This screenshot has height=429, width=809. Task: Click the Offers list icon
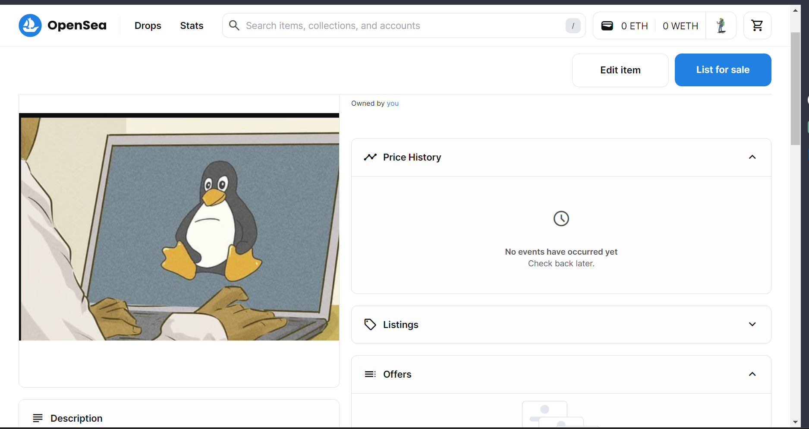pos(370,374)
